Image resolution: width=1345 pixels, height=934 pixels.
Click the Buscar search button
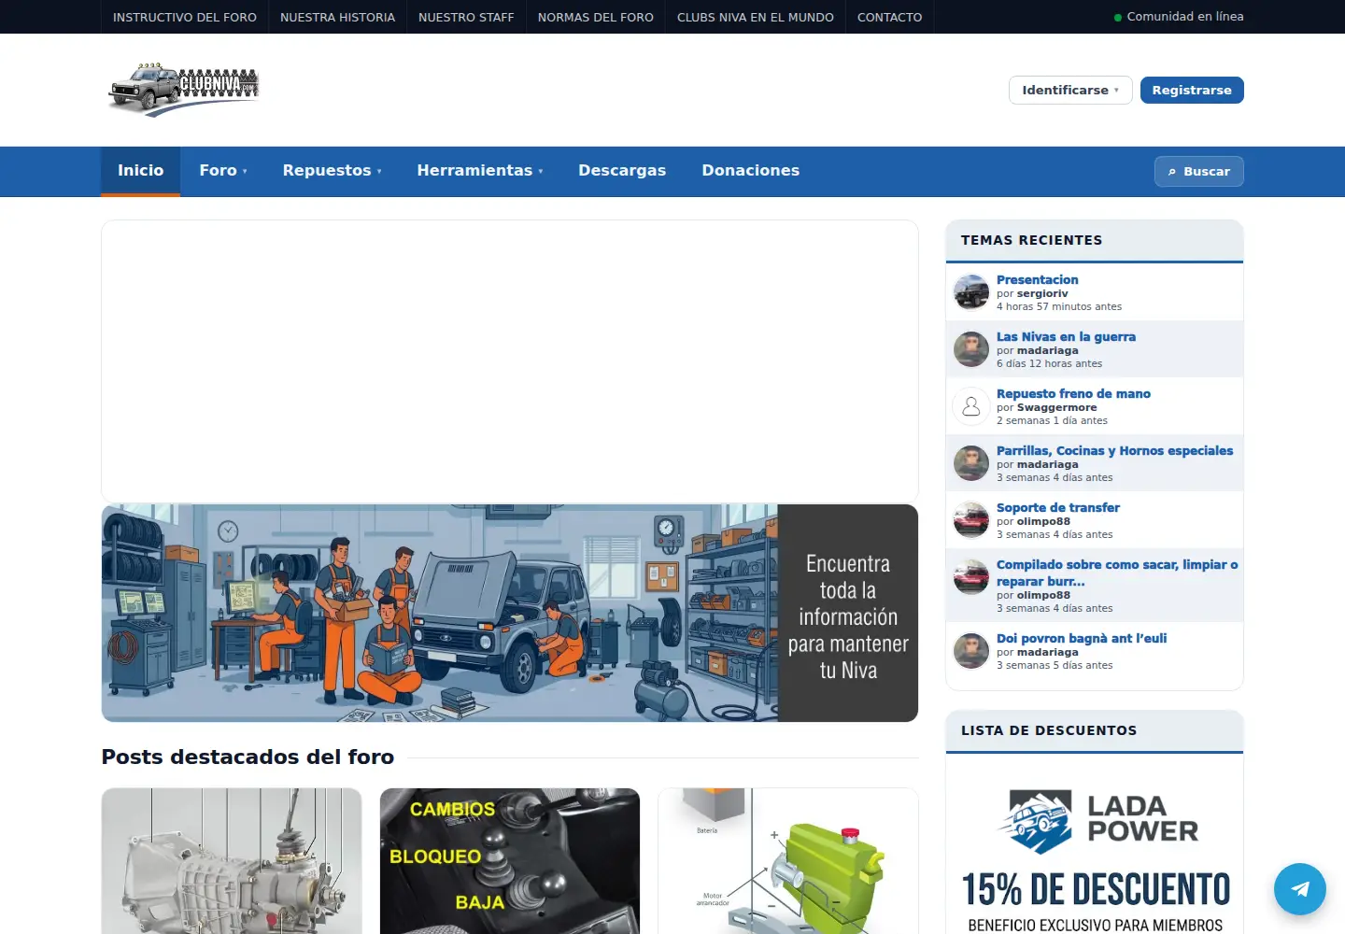click(1199, 171)
